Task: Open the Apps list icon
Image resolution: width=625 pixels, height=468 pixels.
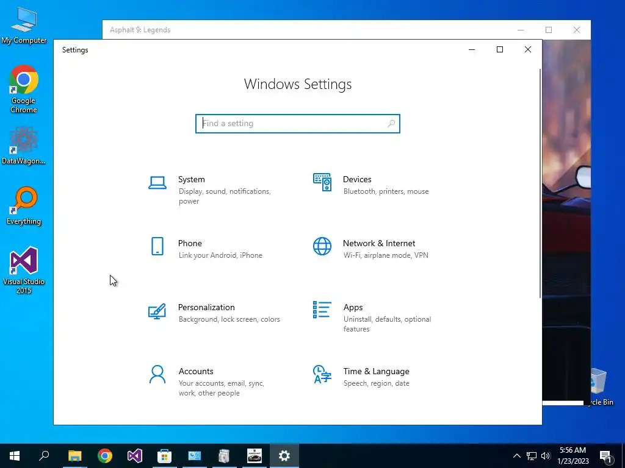Action: [x=322, y=310]
